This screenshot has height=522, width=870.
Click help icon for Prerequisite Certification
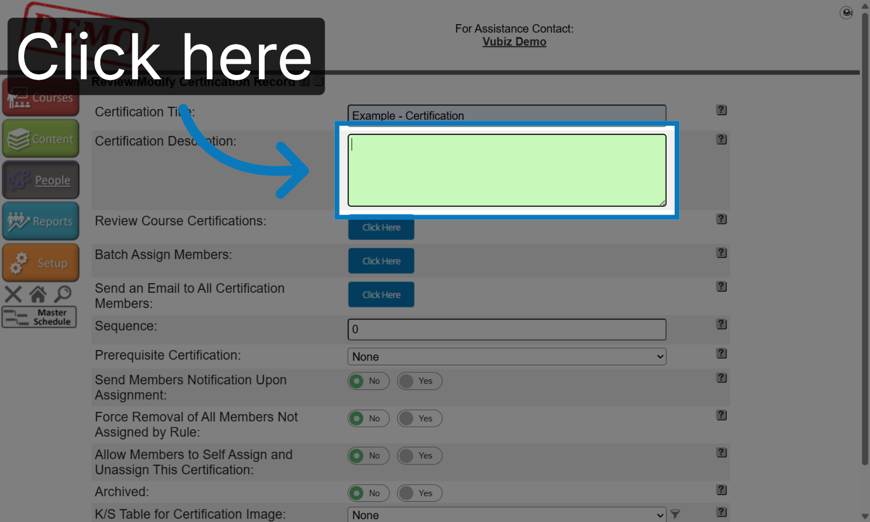pos(721,353)
